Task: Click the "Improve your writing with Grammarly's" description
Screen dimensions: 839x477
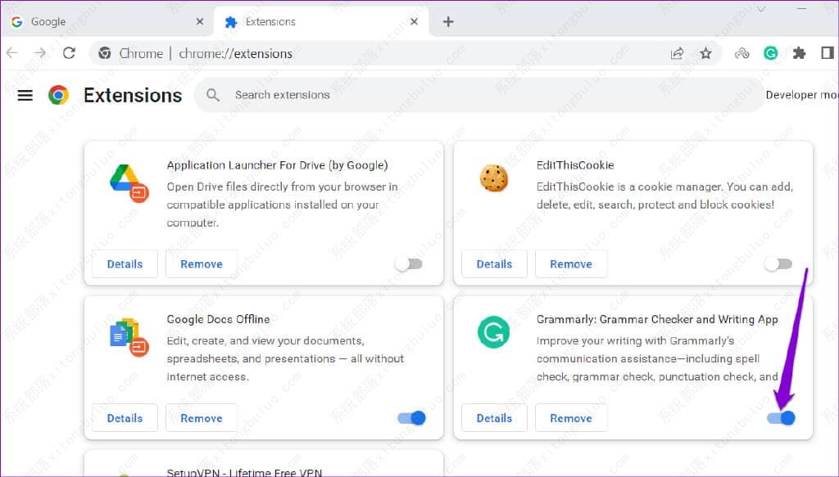Action: 657,358
